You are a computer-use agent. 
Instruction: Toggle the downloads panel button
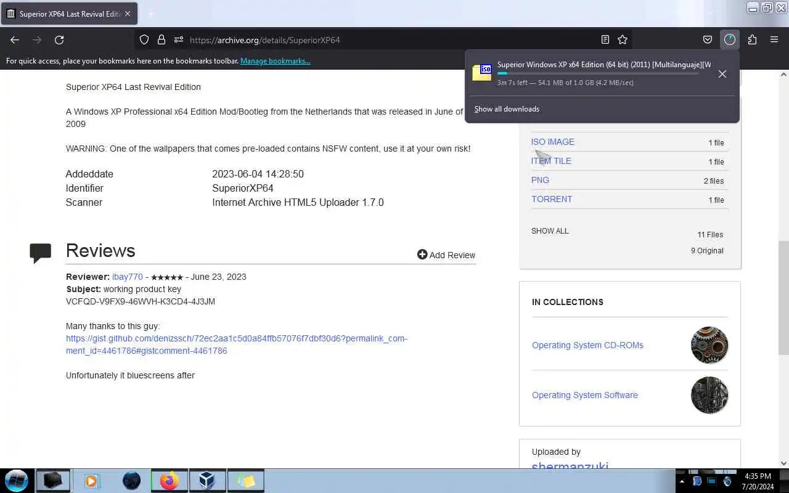point(730,39)
